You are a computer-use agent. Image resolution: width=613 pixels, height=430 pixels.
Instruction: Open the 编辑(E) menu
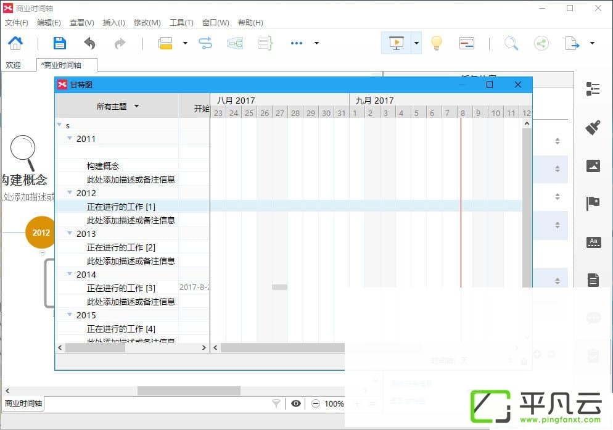pyautogui.click(x=49, y=23)
